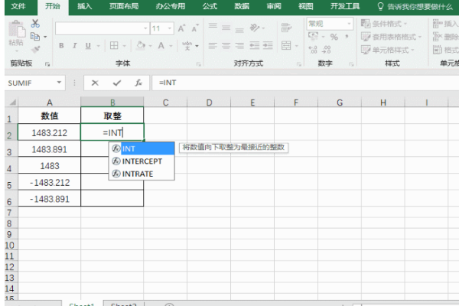Open the 套用表格格式 dropdown
Screen dimensions: 459x306
point(391,37)
